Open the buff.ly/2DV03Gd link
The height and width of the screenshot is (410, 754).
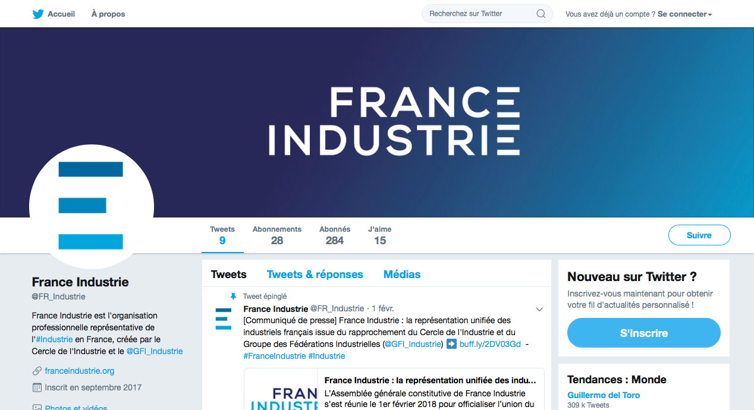pyautogui.click(x=490, y=344)
